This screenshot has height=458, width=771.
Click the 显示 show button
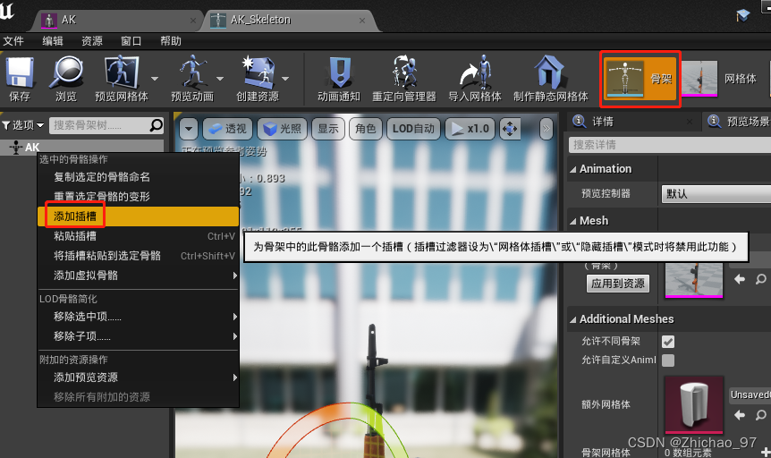point(328,129)
